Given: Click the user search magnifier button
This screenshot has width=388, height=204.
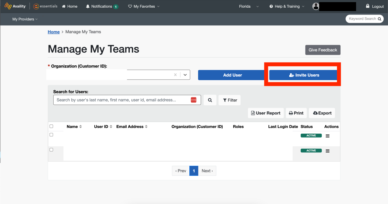Looking at the screenshot, I should pos(210,100).
